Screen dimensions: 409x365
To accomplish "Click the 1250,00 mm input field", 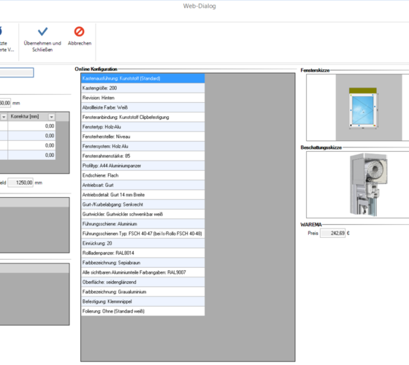I will pyautogui.click(x=20, y=182).
